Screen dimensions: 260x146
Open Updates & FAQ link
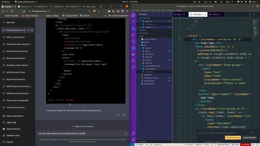click(13, 135)
